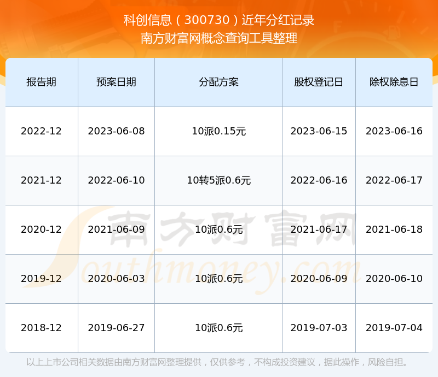Select the 分配方案 column header

(218, 82)
